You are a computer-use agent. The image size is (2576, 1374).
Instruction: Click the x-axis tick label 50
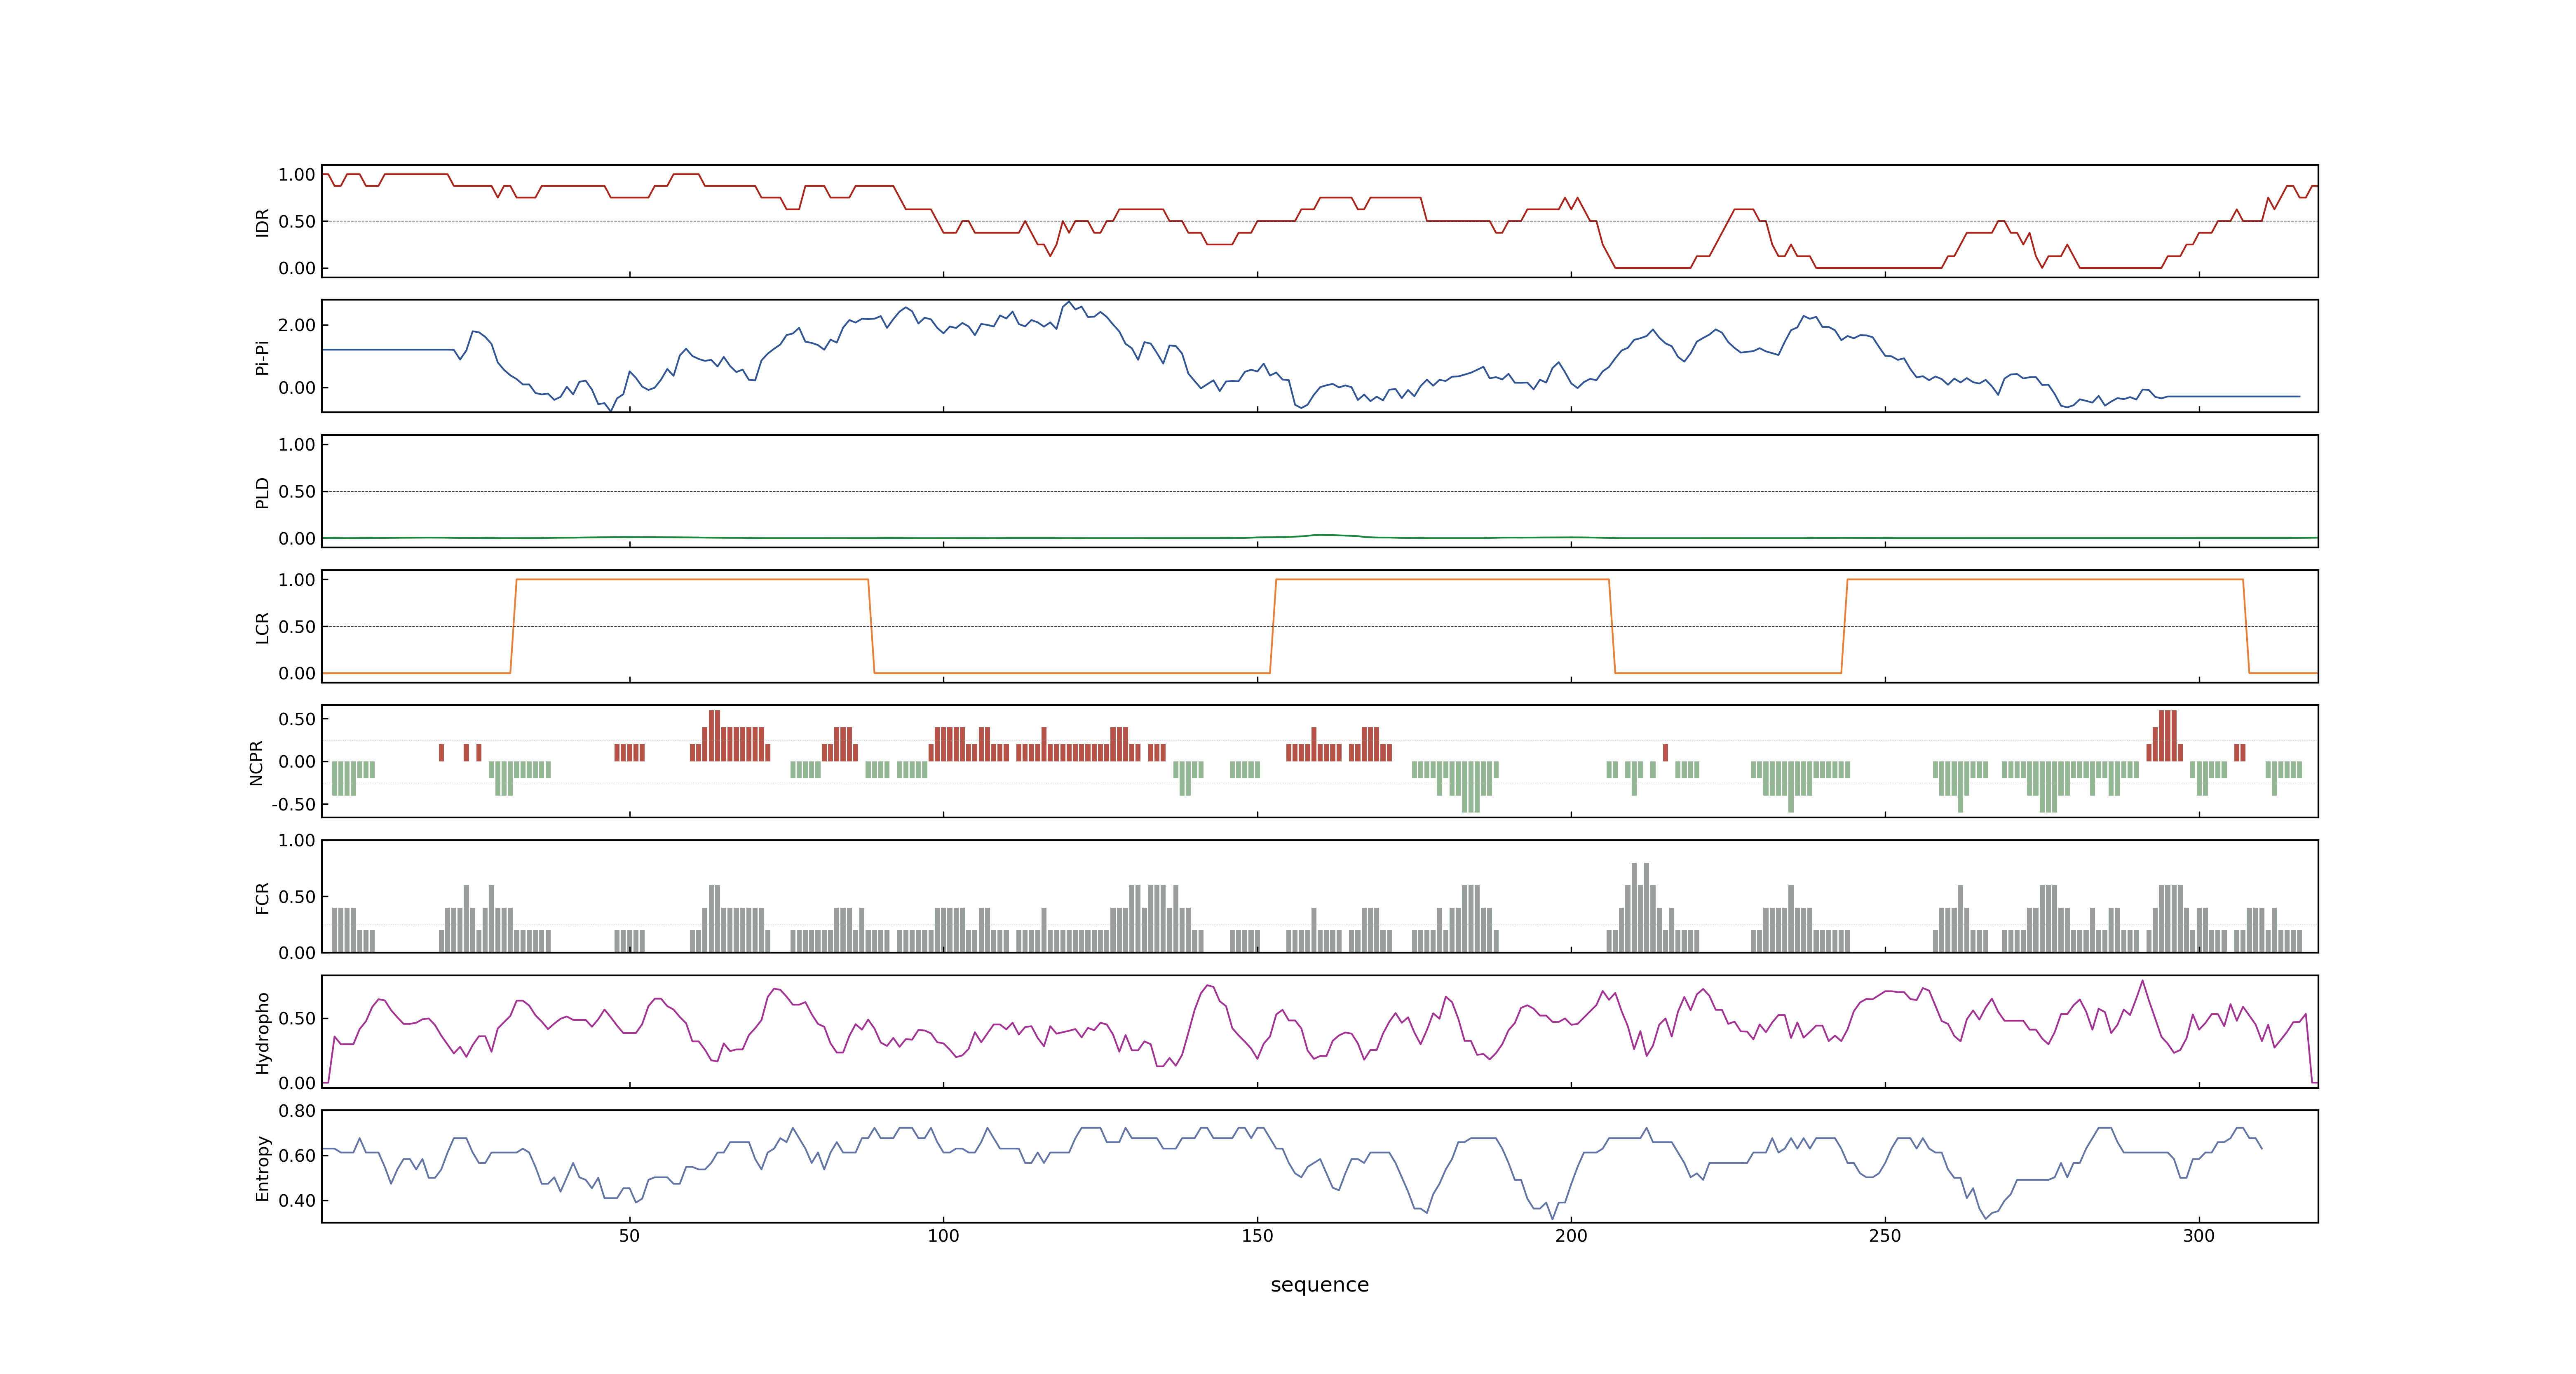[x=629, y=1235]
